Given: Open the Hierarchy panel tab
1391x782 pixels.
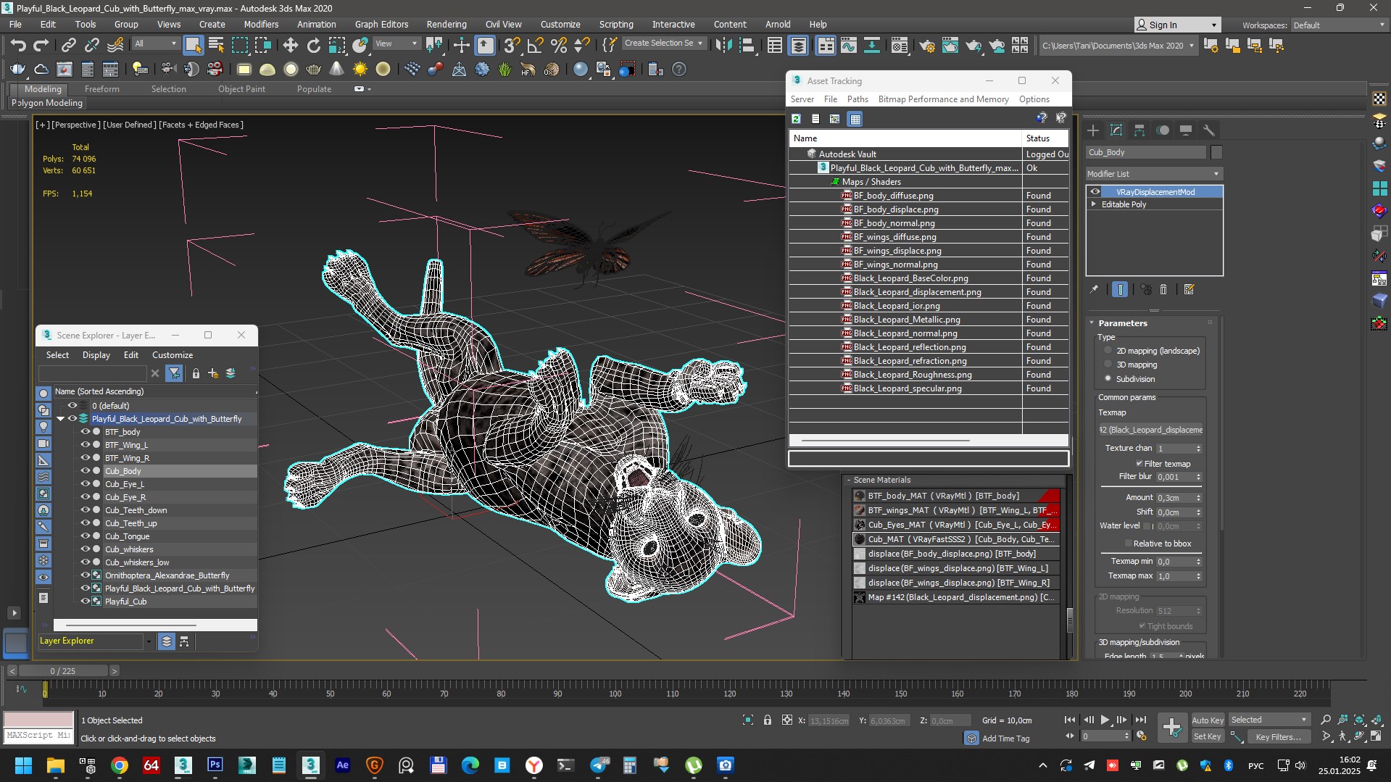Looking at the screenshot, I should click(1139, 130).
